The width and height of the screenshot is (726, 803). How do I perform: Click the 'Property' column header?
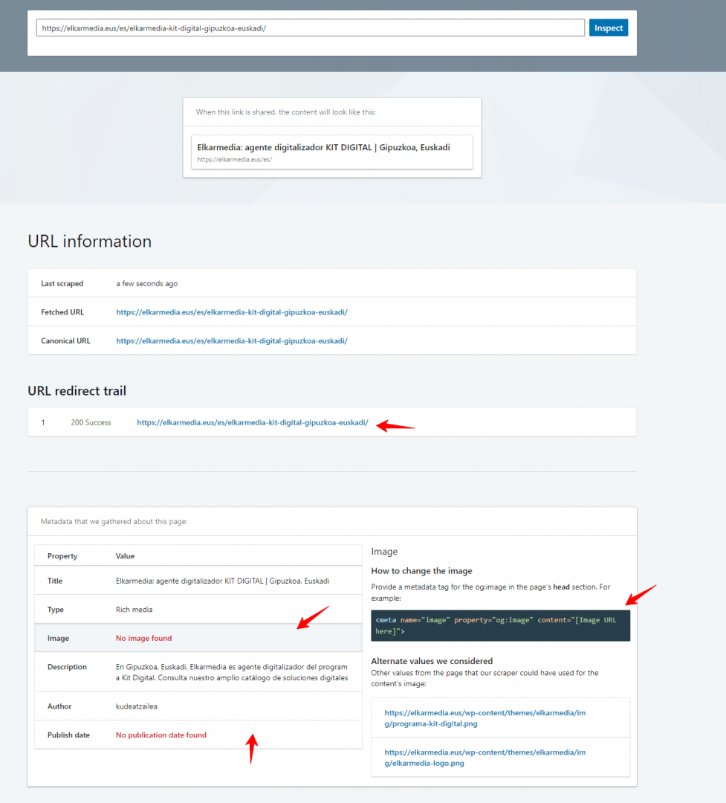[62, 556]
